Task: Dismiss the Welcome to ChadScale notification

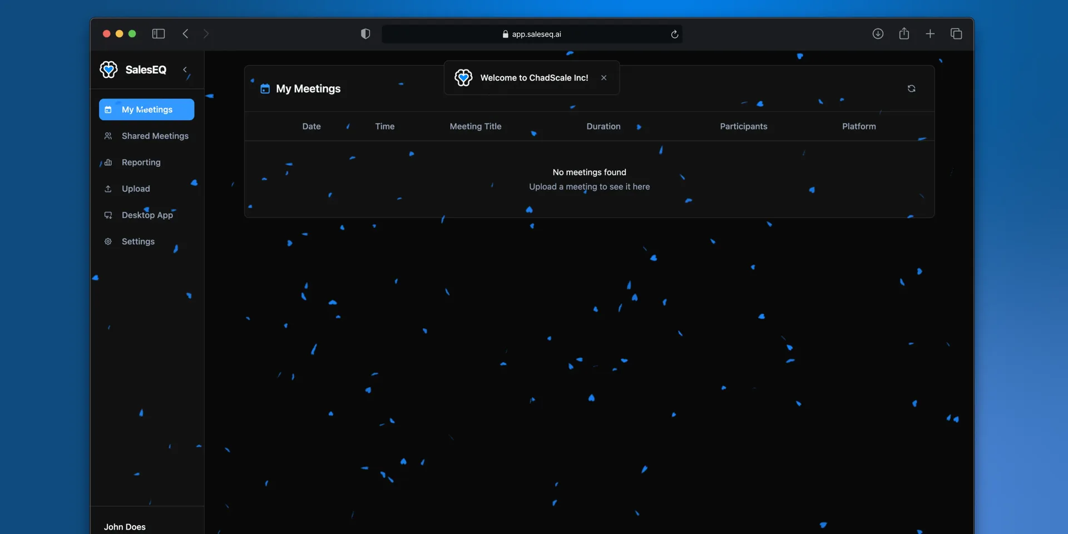Action: (604, 78)
